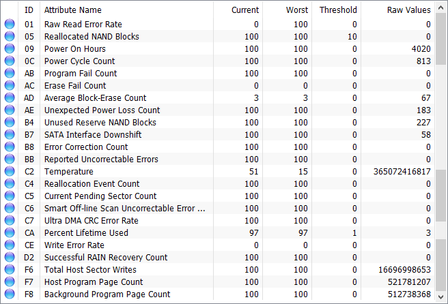
Task: Click the status orb beside Program Fail Count
Action: 10,74
